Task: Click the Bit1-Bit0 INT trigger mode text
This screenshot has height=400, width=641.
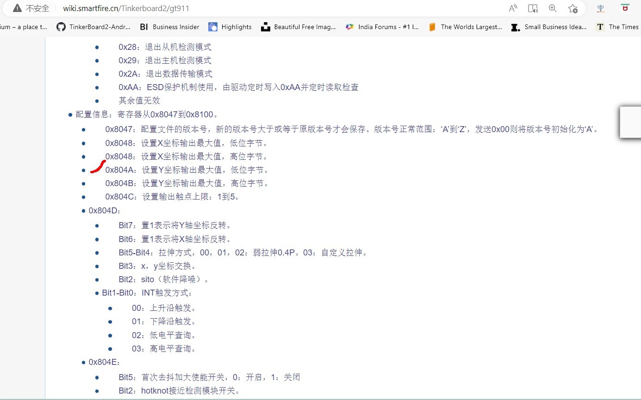Action: click(x=147, y=293)
